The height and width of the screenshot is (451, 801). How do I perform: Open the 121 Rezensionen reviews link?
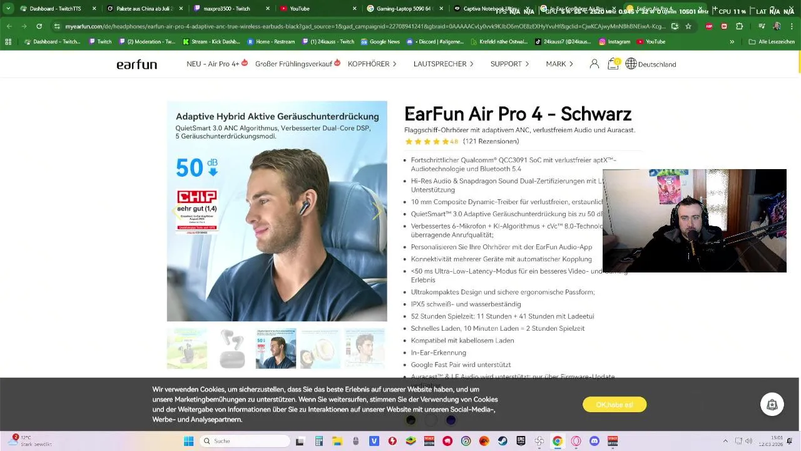click(491, 142)
